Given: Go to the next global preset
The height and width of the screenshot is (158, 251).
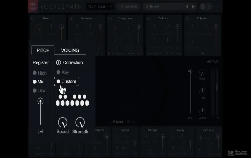Looking at the screenshot, I should [x=193, y=6].
